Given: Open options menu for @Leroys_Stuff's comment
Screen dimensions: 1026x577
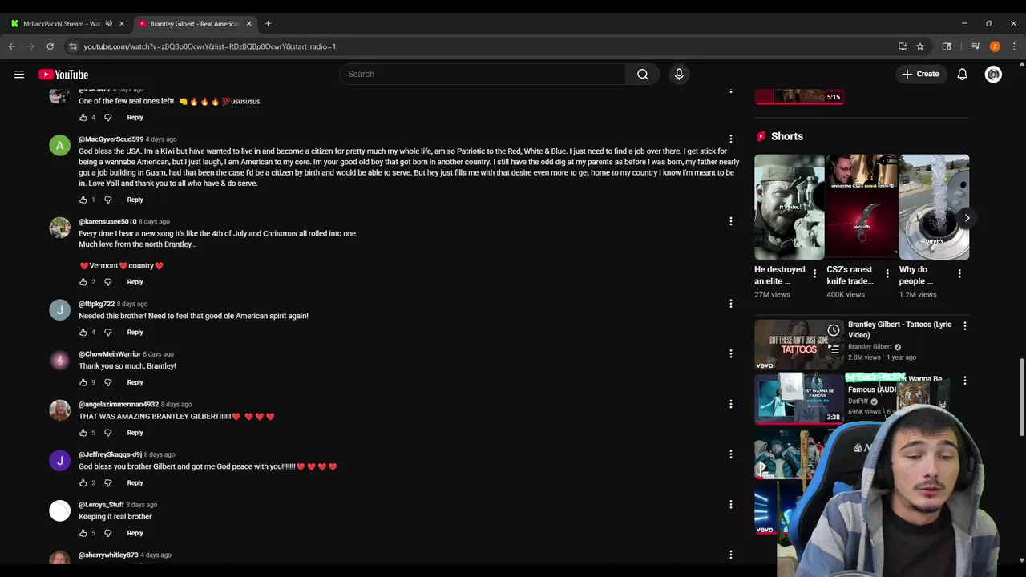Looking at the screenshot, I should (x=730, y=505).
